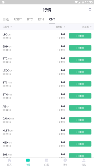The width and height of the screenshot is (94, 167).
Task: Sort by 最新价 column arrows
Action: (x=64, y=27)
